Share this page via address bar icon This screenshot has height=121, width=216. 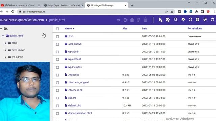[166, 12]
